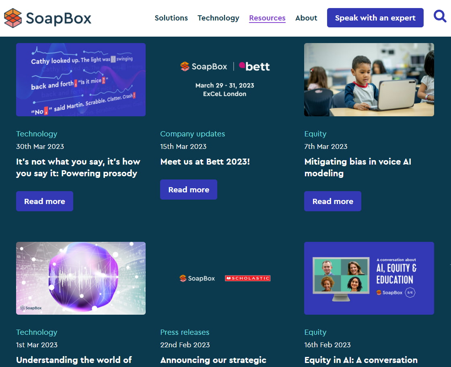Click the 16th Feb 2023 date text

327,345
